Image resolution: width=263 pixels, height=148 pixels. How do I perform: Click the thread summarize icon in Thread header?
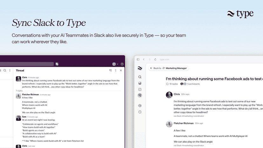(x=111, y=71)
